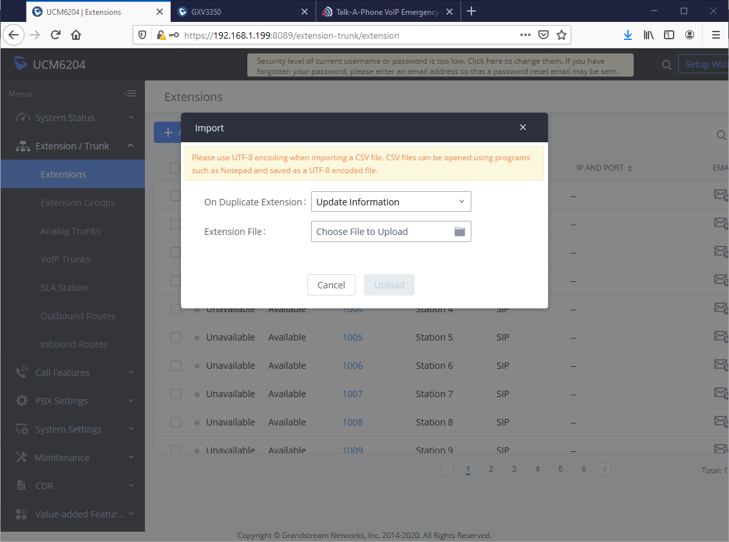Go to page 6 of extensions
The height and width of the screenshot is (542, 729).
click(x=583, y=469)
